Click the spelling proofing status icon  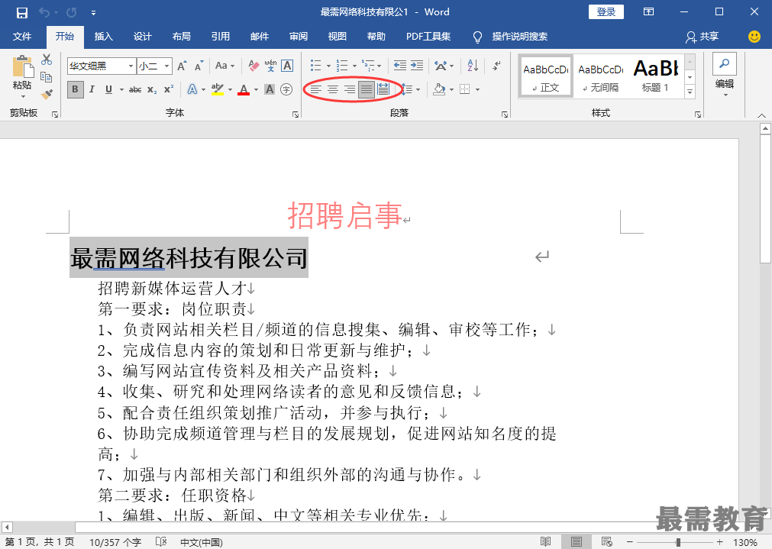point(161,541)
